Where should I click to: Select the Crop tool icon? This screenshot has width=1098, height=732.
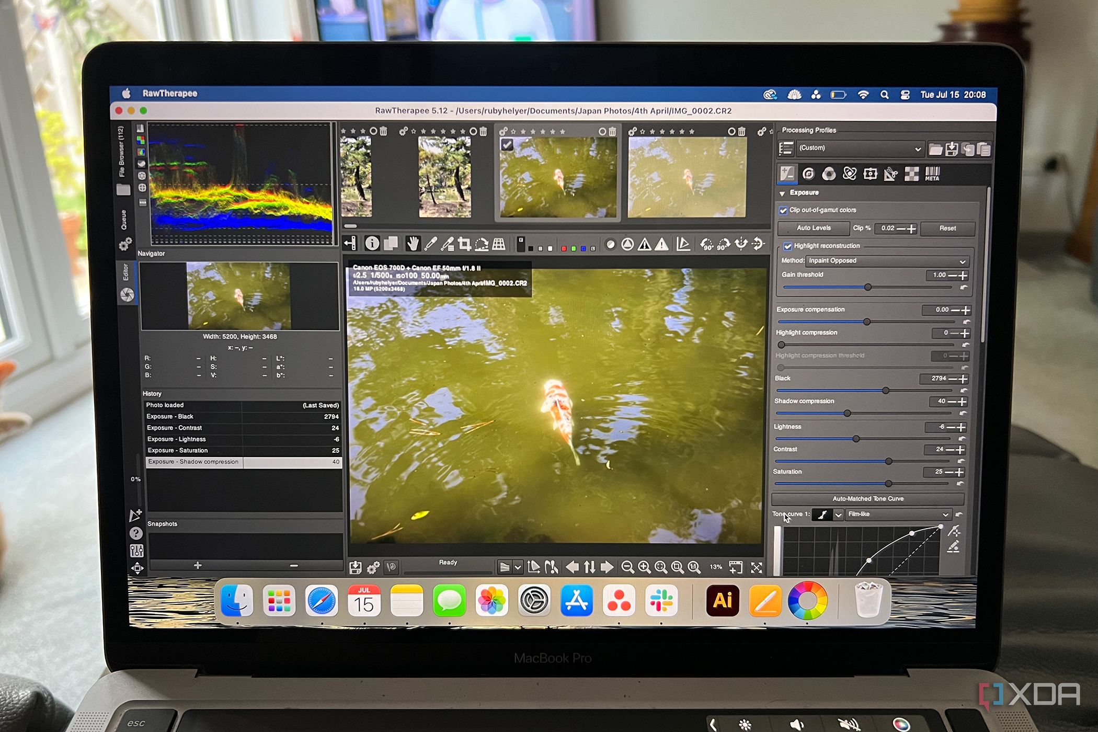click(464, 244)
